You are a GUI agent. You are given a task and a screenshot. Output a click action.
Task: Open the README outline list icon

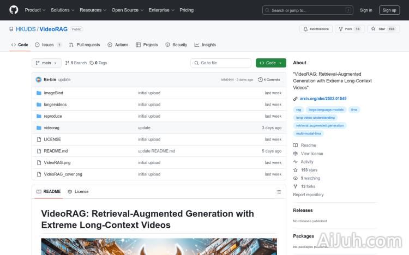pos(279,192)
